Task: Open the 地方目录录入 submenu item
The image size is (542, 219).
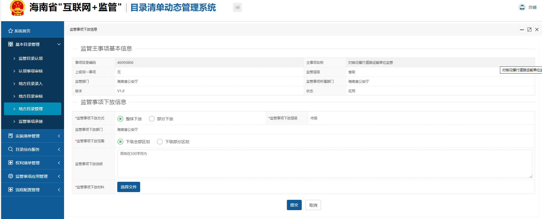Action: click(x=33, y=84)
